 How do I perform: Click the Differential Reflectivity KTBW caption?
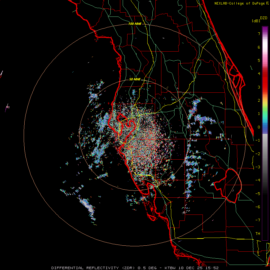[x=135, y=268]
